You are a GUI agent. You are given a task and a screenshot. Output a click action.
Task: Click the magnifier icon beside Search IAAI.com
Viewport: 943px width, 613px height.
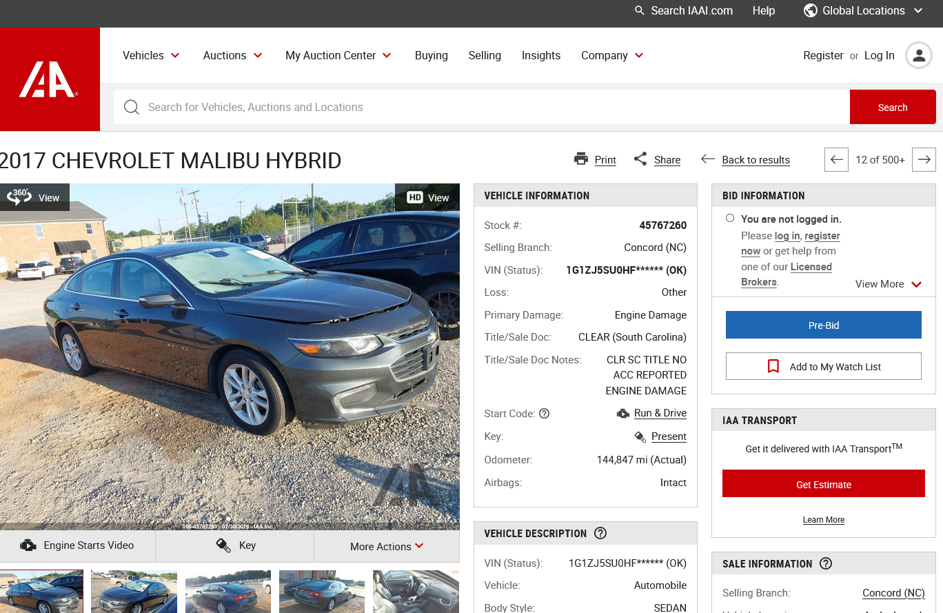pyautogui.click(x=640, y=10)
